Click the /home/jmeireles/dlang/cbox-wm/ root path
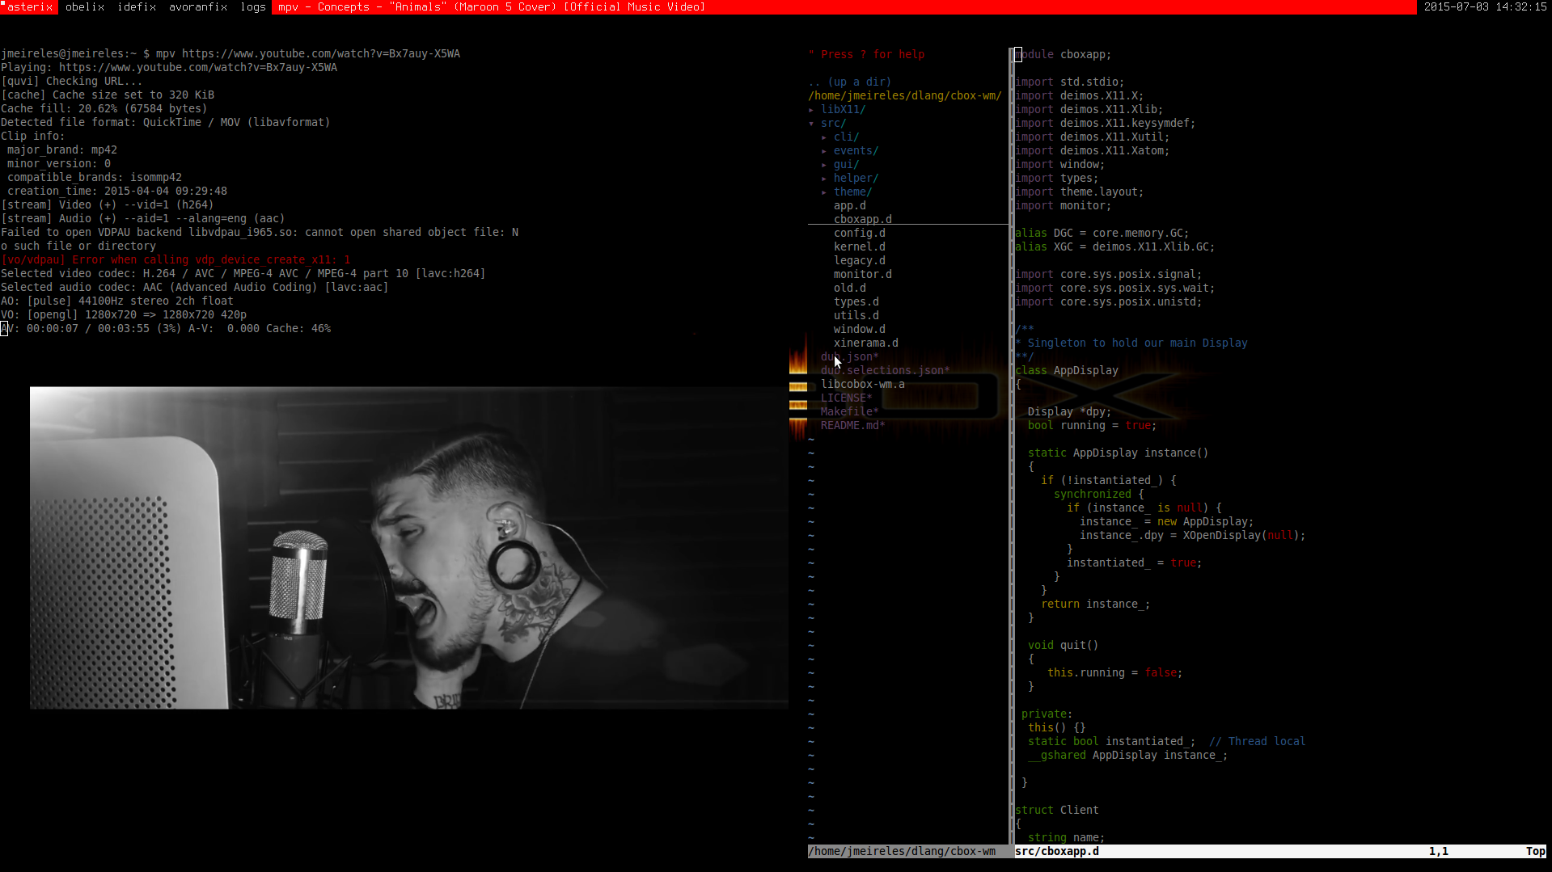 [x=905, y=96]
